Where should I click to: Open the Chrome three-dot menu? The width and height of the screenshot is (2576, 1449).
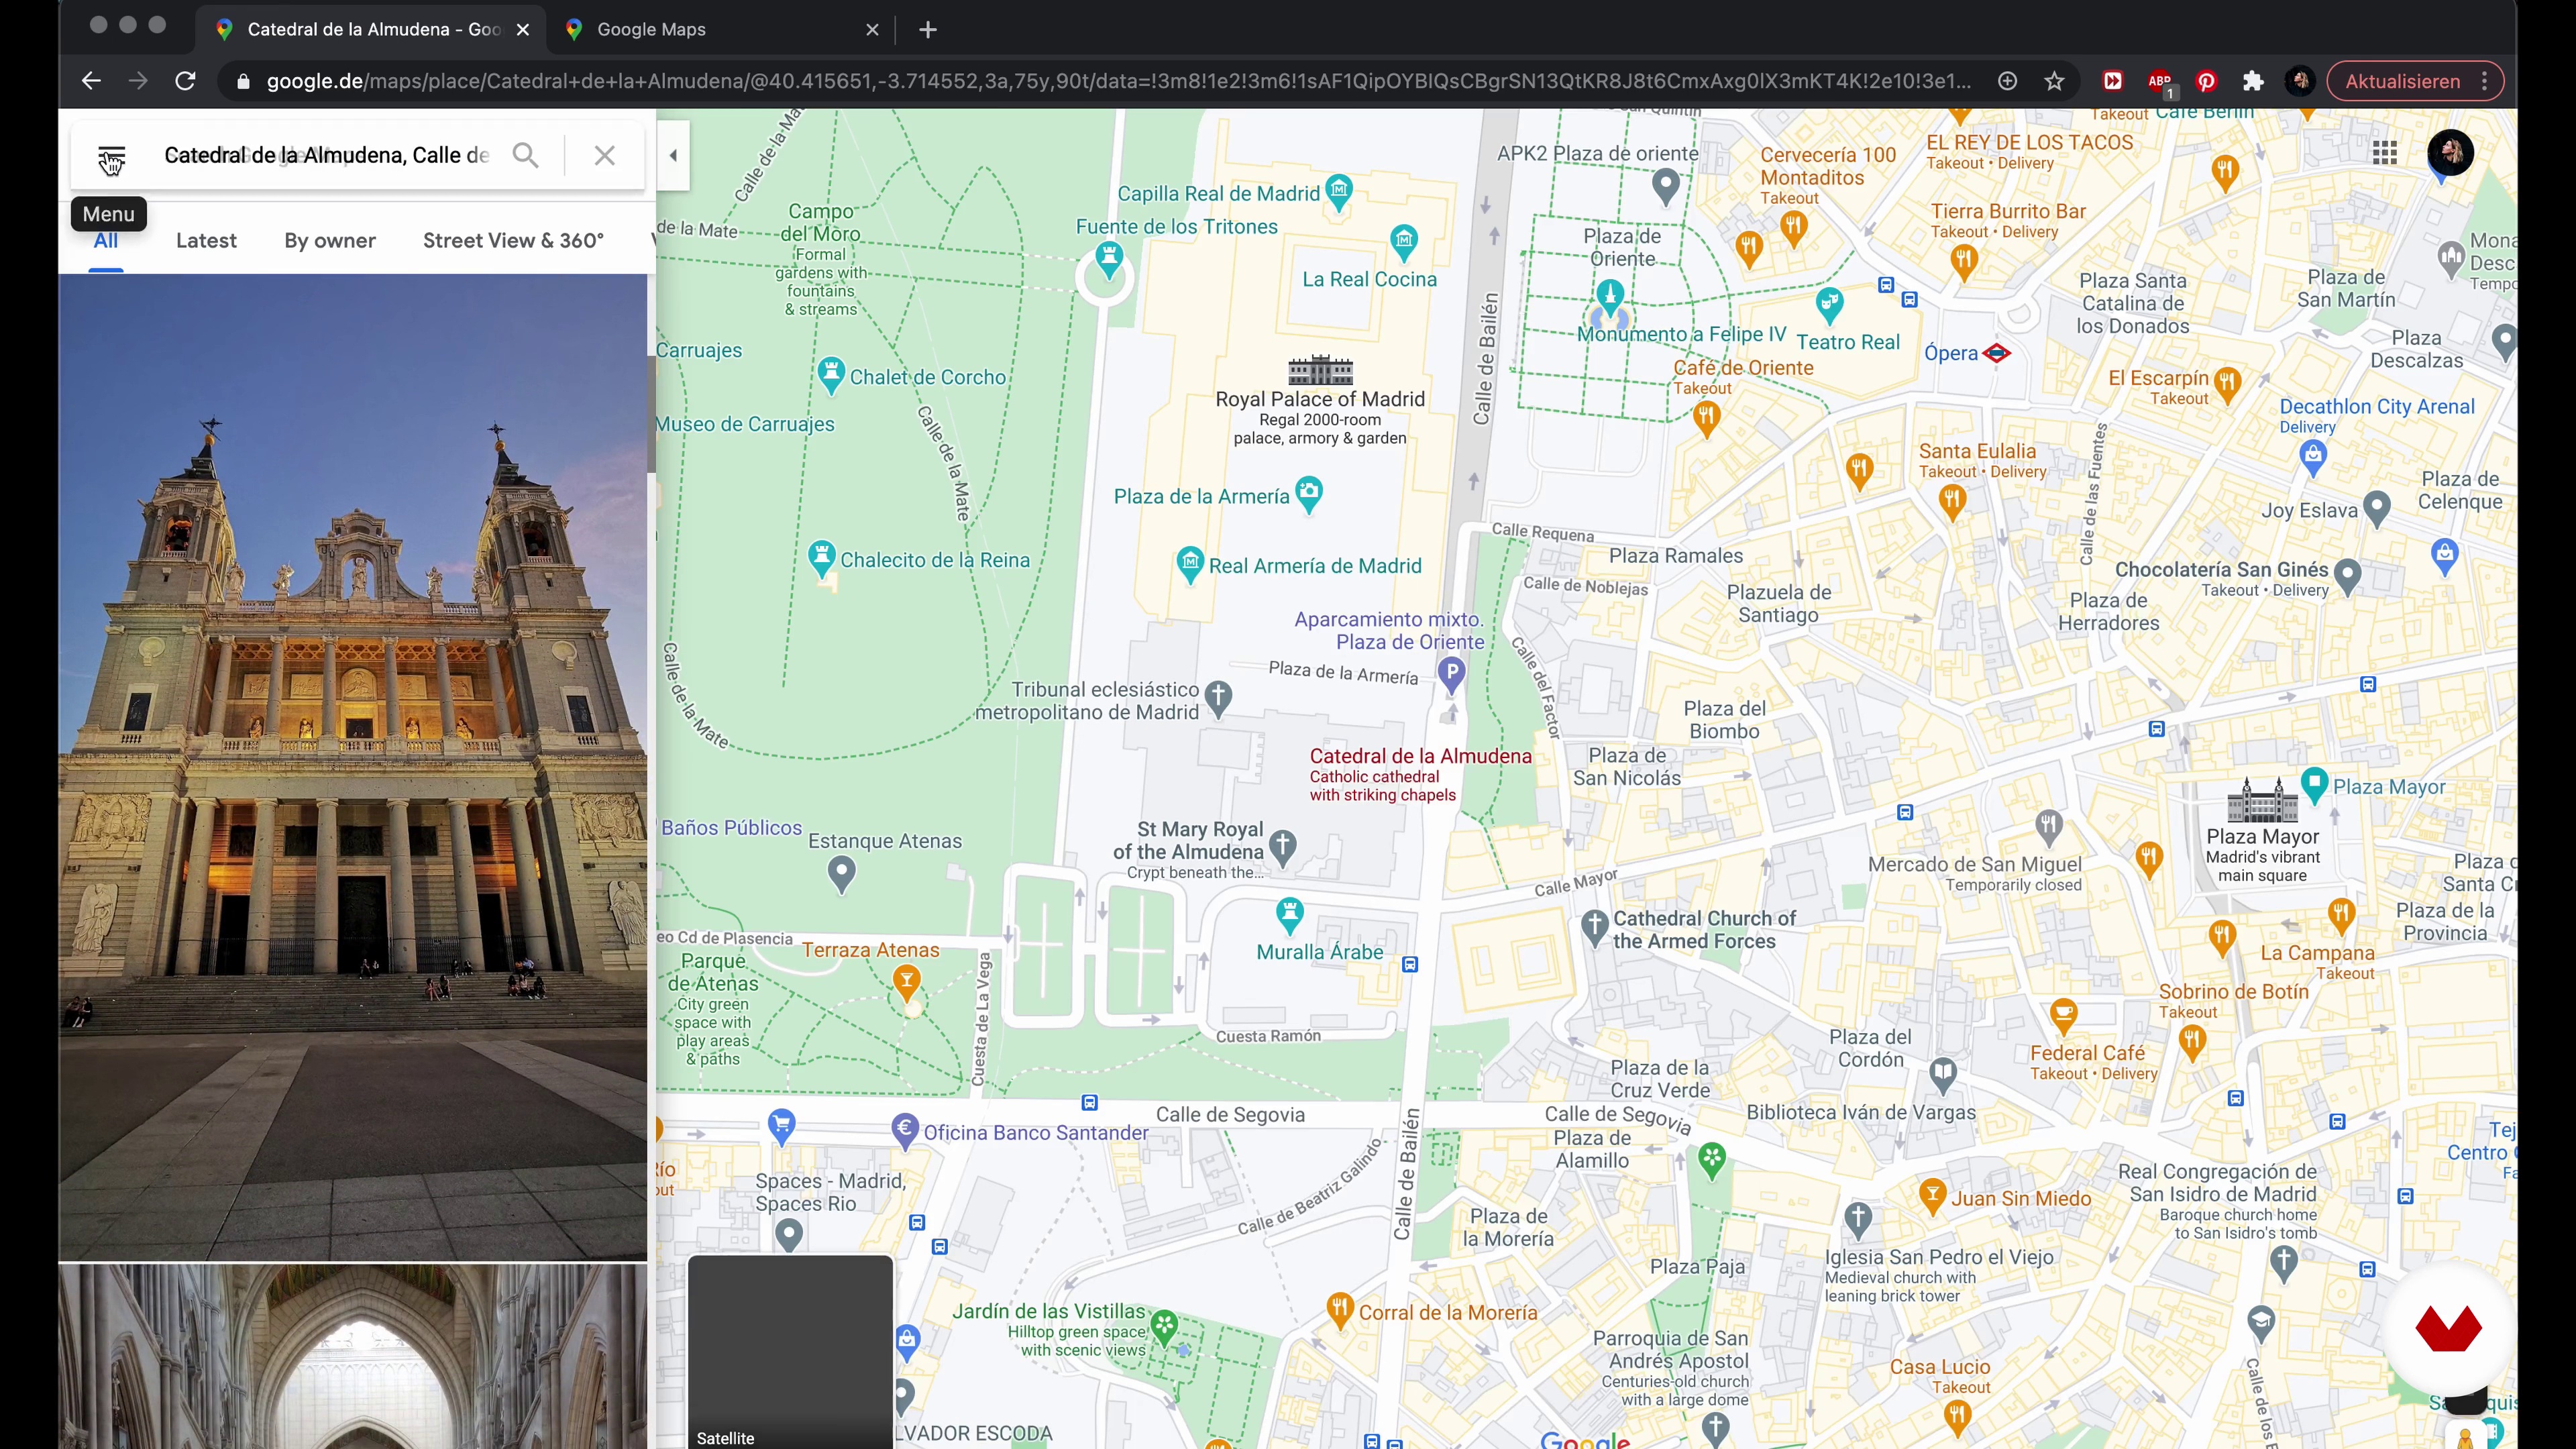[x=2485, y=82]
